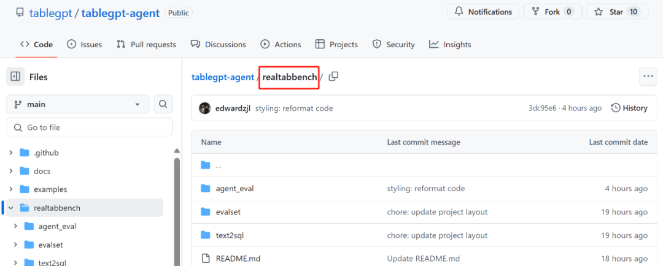Expand the evalset tree chevron
Screen dimensions: 663x266
tap(15, 245)
